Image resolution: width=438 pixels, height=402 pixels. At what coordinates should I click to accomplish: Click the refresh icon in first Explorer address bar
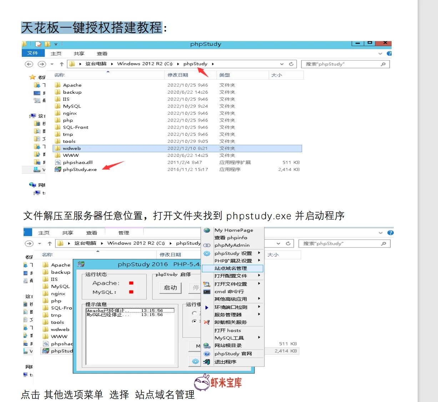(x=291, y=64)
